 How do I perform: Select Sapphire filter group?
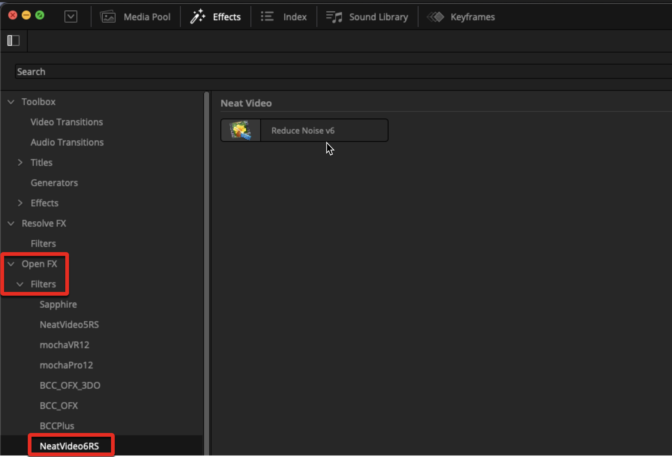[x=58, y=304]
